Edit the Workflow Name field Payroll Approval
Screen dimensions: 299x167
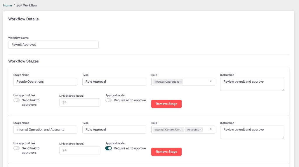tap(53, 45)
